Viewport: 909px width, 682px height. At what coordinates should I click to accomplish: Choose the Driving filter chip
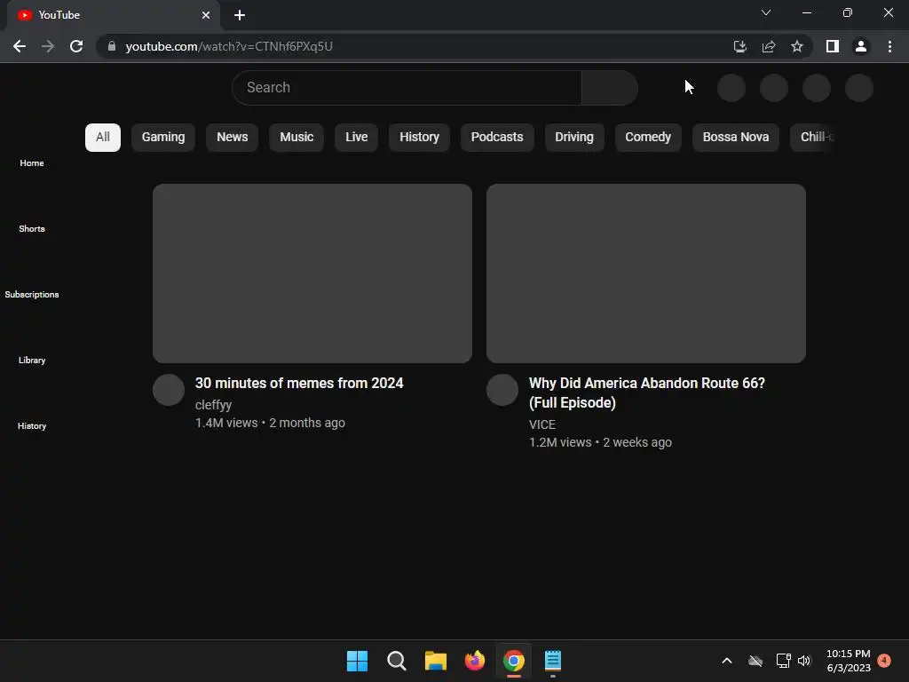[x=574, y=138]
